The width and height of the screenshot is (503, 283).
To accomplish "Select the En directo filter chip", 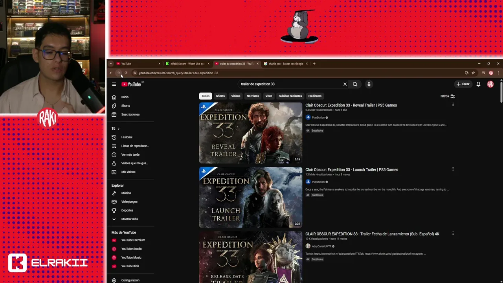I will pyautogui.click(x=315, y=96).
